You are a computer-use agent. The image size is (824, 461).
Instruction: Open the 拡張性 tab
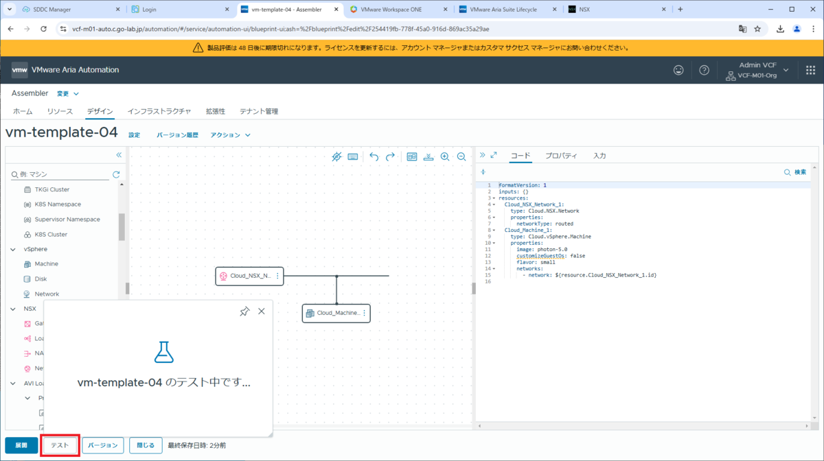[x=216, y=111]
